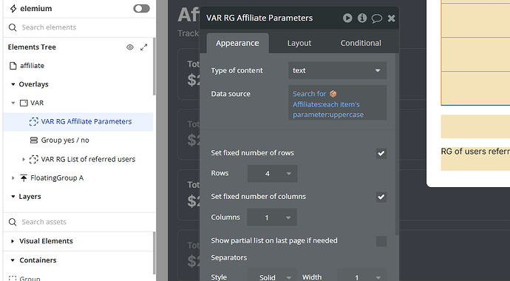Image resolution: width=510 pixels, height=281 pixels.
Task: Click the expand arrows icon in Elements Tree
Action: click(x=144, y=47)
